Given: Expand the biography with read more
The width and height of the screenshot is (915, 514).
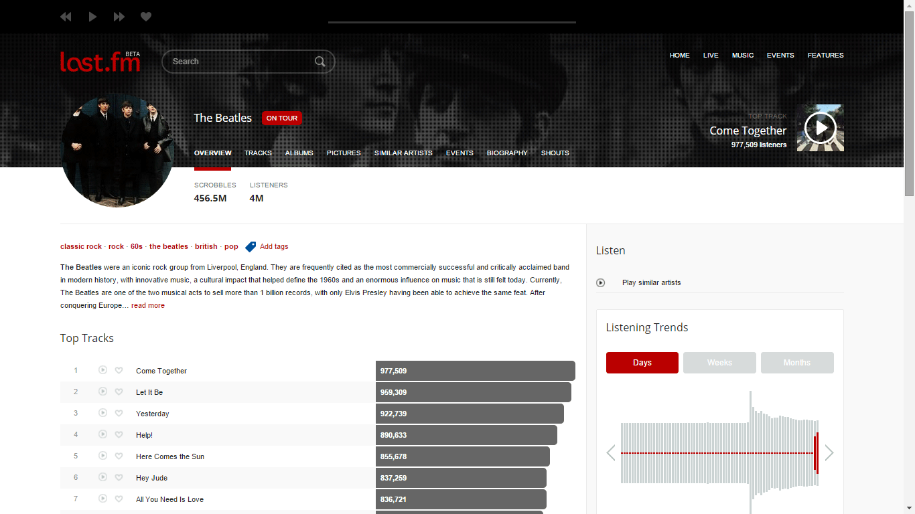Looking at the screenshot, I should click(x=147, y=305).
